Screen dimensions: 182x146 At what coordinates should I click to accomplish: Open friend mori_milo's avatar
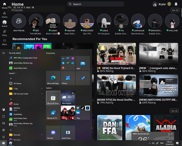point(172,21)
